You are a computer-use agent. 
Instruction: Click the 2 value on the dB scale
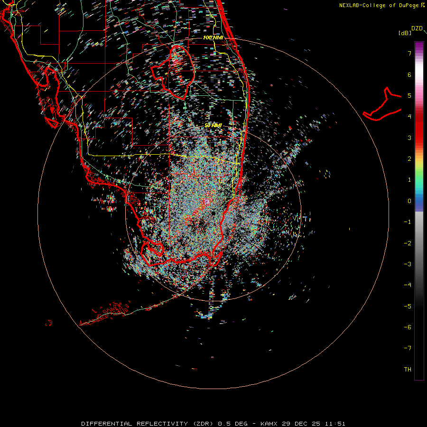(x=409, y=159)
